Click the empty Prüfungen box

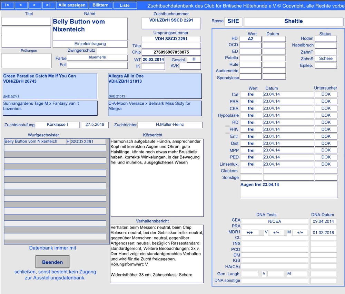click(27, 61)
